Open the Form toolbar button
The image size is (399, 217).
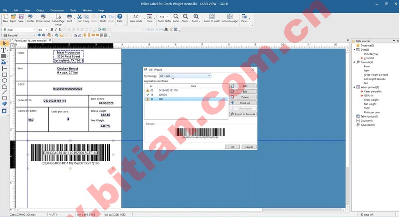(149, 18)
